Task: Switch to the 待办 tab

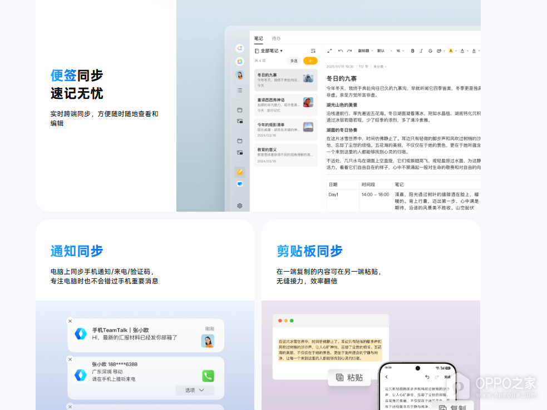Action: pyautogui.click(x=276, y=38)
